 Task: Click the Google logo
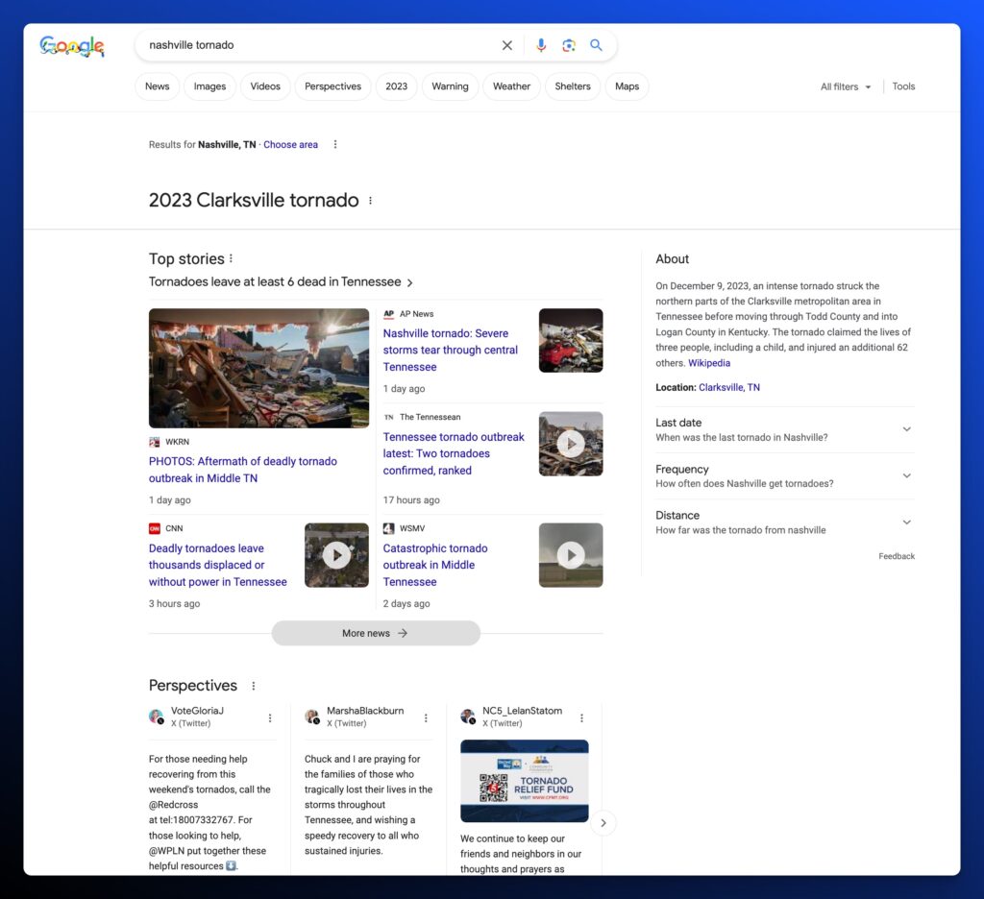tap(72, 46)
